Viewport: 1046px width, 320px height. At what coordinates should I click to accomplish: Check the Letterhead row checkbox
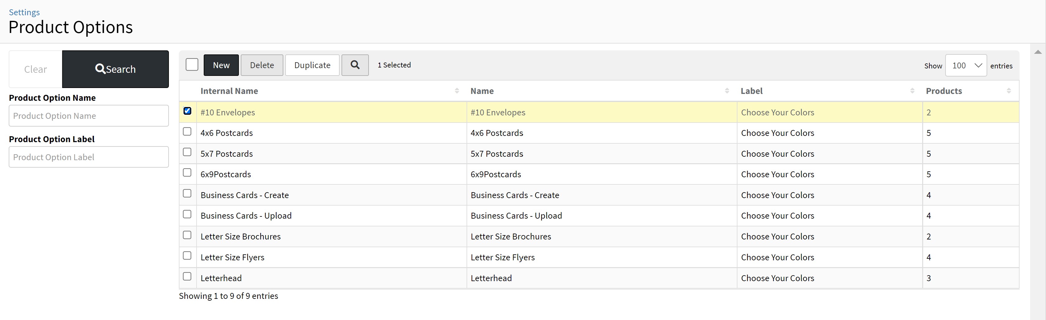pyautogui.click(x=187, y=276)
